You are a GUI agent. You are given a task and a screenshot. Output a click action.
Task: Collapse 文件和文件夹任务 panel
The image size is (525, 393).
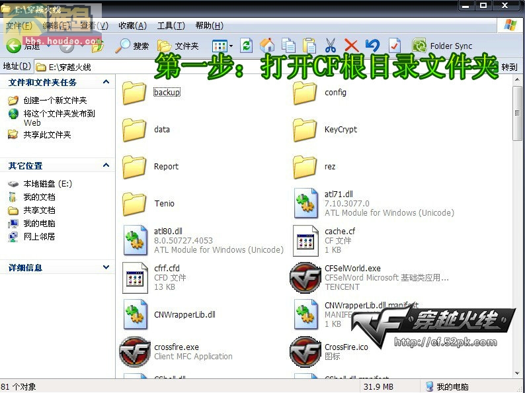[106, 82]
